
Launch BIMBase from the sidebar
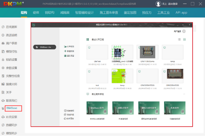12,108
